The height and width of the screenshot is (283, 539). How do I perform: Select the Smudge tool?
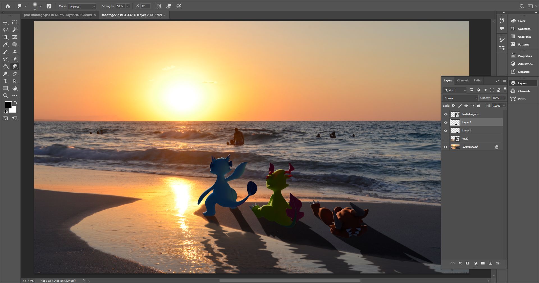15,67
